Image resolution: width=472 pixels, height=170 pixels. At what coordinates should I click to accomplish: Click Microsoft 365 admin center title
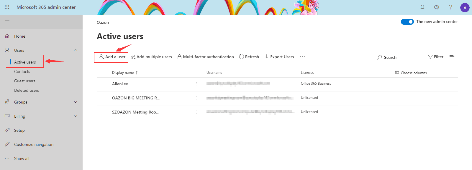click(x=46, y=7)
